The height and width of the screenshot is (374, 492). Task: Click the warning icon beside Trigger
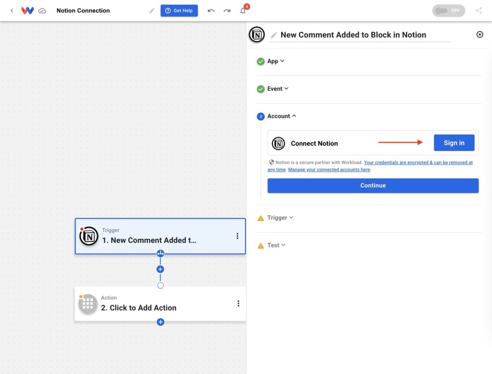point(261,218)
